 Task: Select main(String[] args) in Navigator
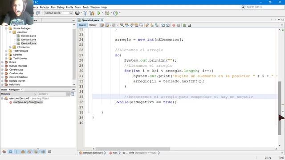click(x=28, y=102)
